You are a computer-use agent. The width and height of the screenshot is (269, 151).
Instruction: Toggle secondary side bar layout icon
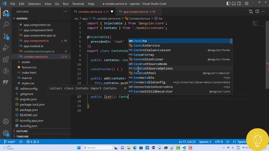tap(239, 4)
